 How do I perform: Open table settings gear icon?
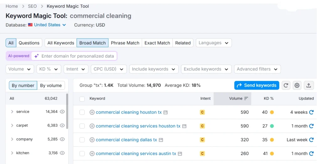point(297,85)
